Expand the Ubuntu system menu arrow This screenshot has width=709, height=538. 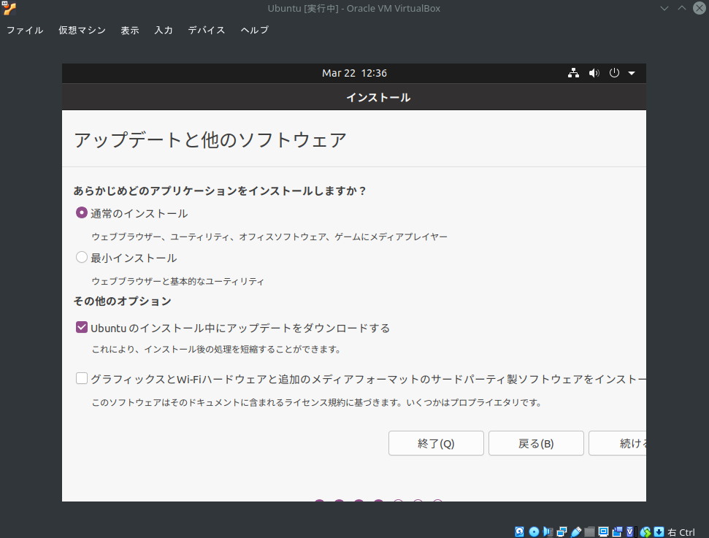point(632,73)
